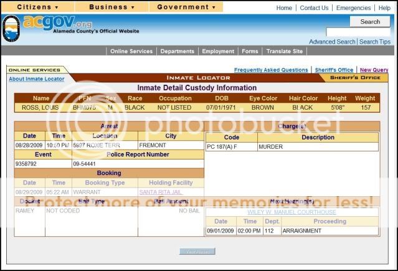Open the Contact Us link
The width and height of the screenshot is (398, 271).
pos(314,8)
